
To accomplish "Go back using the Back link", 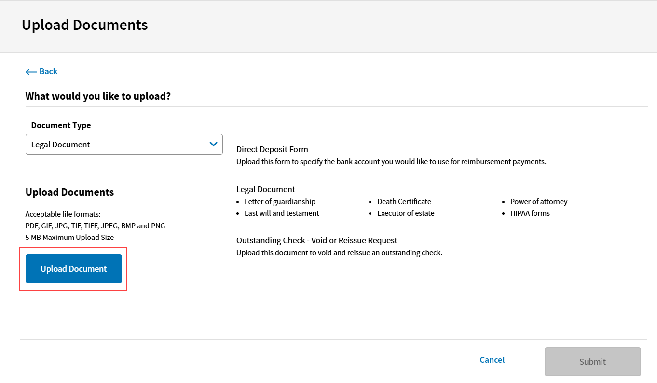I will (48, 71).
